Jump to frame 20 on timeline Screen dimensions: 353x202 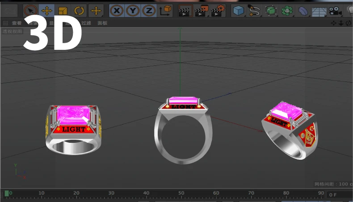(x=76, y=193)
